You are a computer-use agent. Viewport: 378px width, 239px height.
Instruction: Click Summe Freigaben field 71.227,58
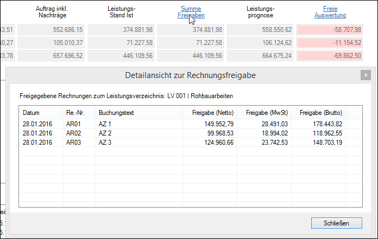(x=191, y=43)
